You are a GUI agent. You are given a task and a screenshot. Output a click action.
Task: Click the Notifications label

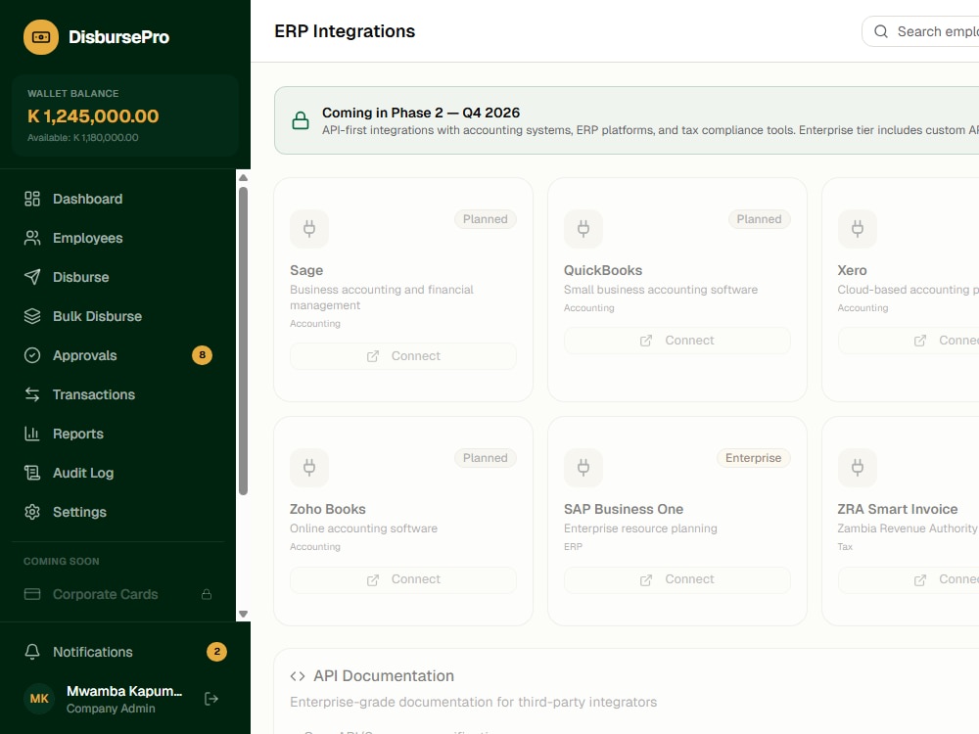click(92, 652)
